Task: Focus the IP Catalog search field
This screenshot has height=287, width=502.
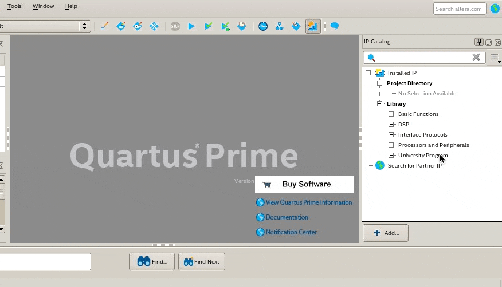Action: click(x=424, y=58)
